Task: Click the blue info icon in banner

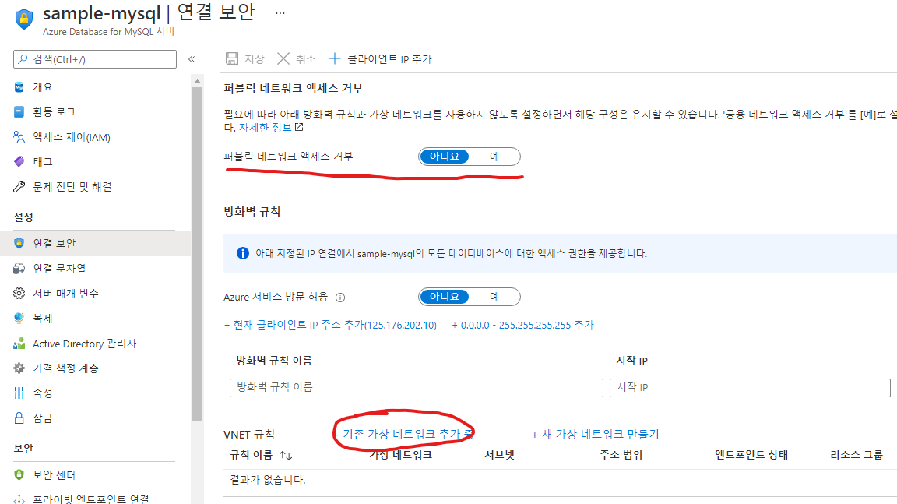Action: coord(243,253)
